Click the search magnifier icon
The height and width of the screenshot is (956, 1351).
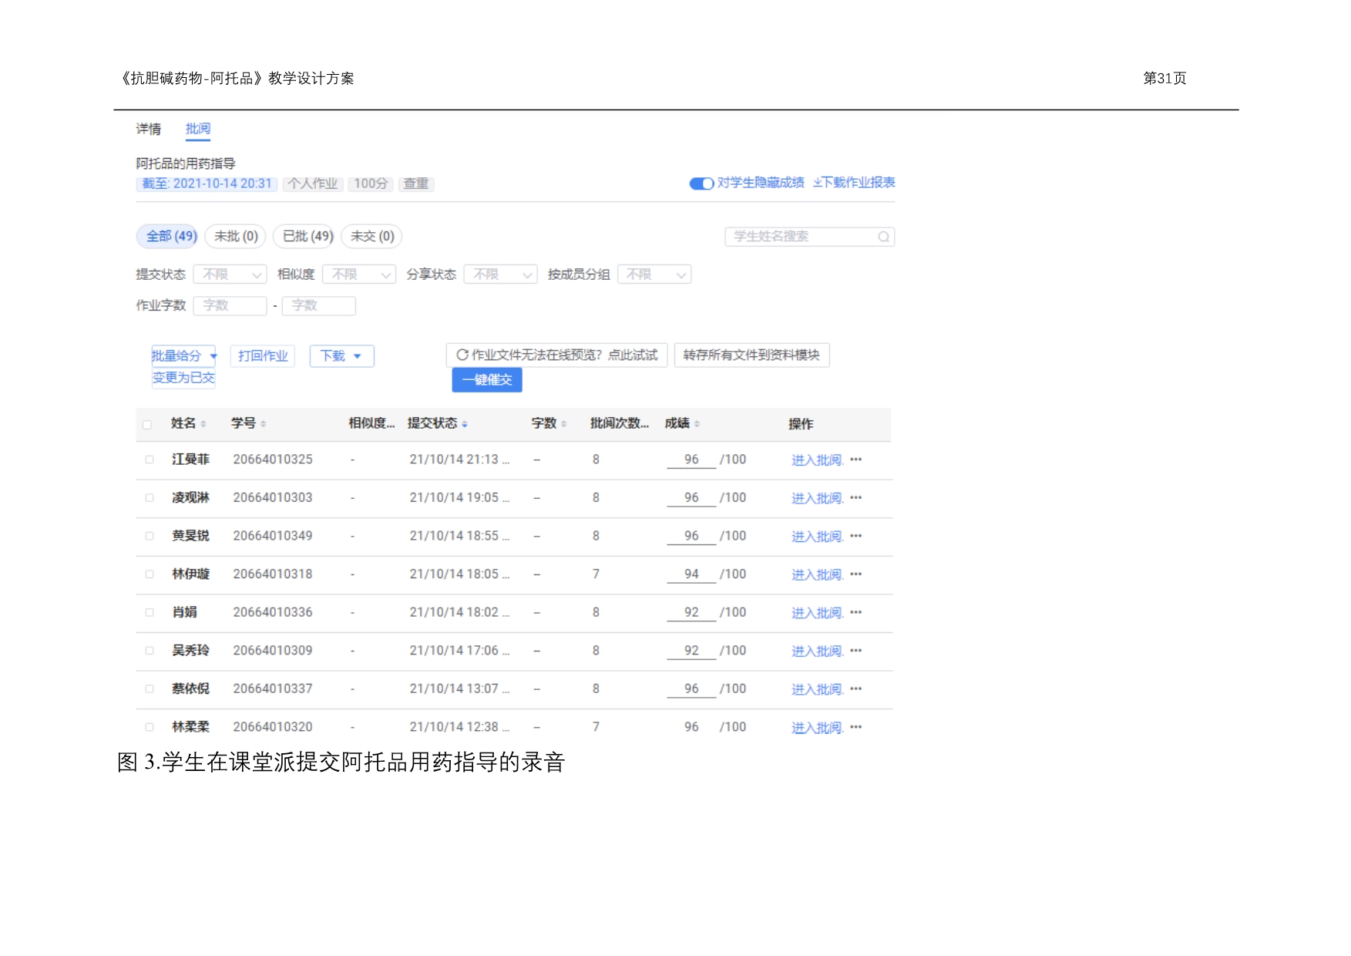[883, 237]
